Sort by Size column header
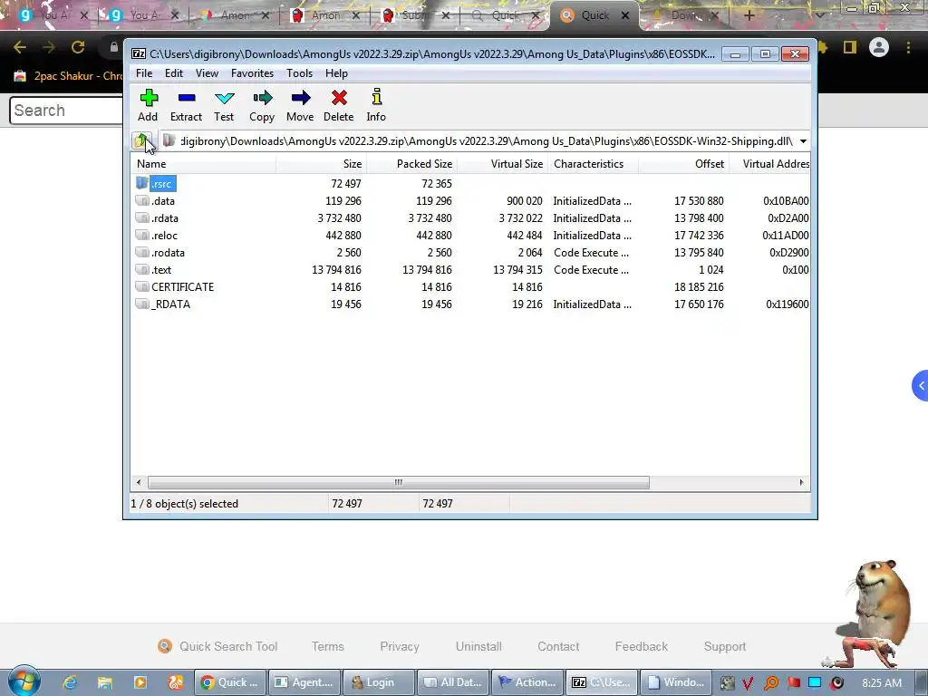This screenshot has height=696, width=928. coord(322,164)
